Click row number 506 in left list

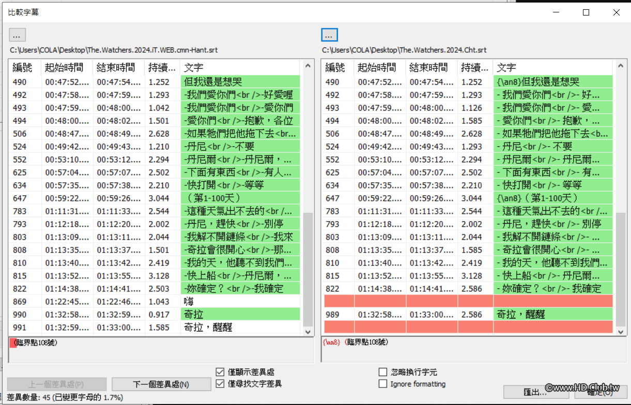(x=19, y=133)
